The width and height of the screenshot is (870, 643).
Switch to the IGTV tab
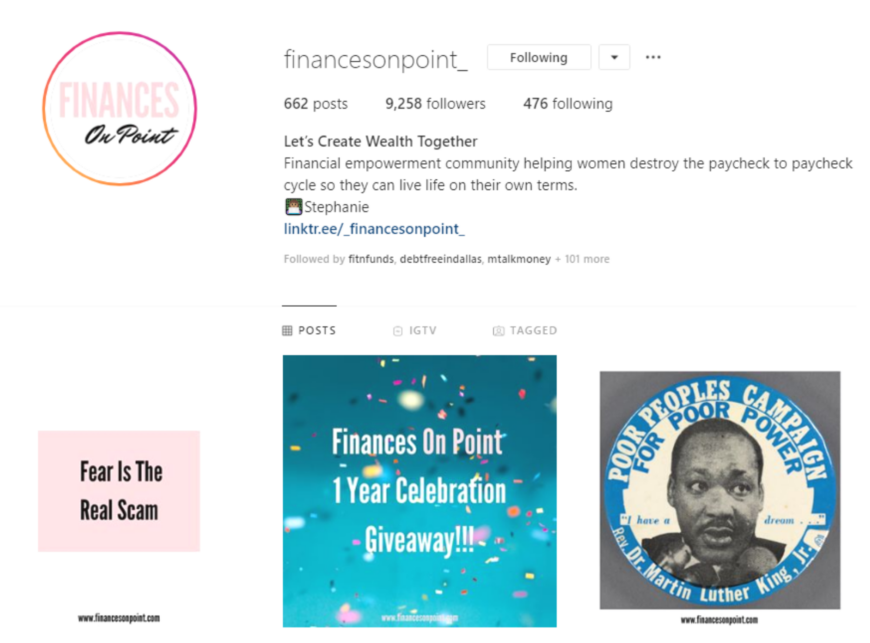click(x=415, y=331)
